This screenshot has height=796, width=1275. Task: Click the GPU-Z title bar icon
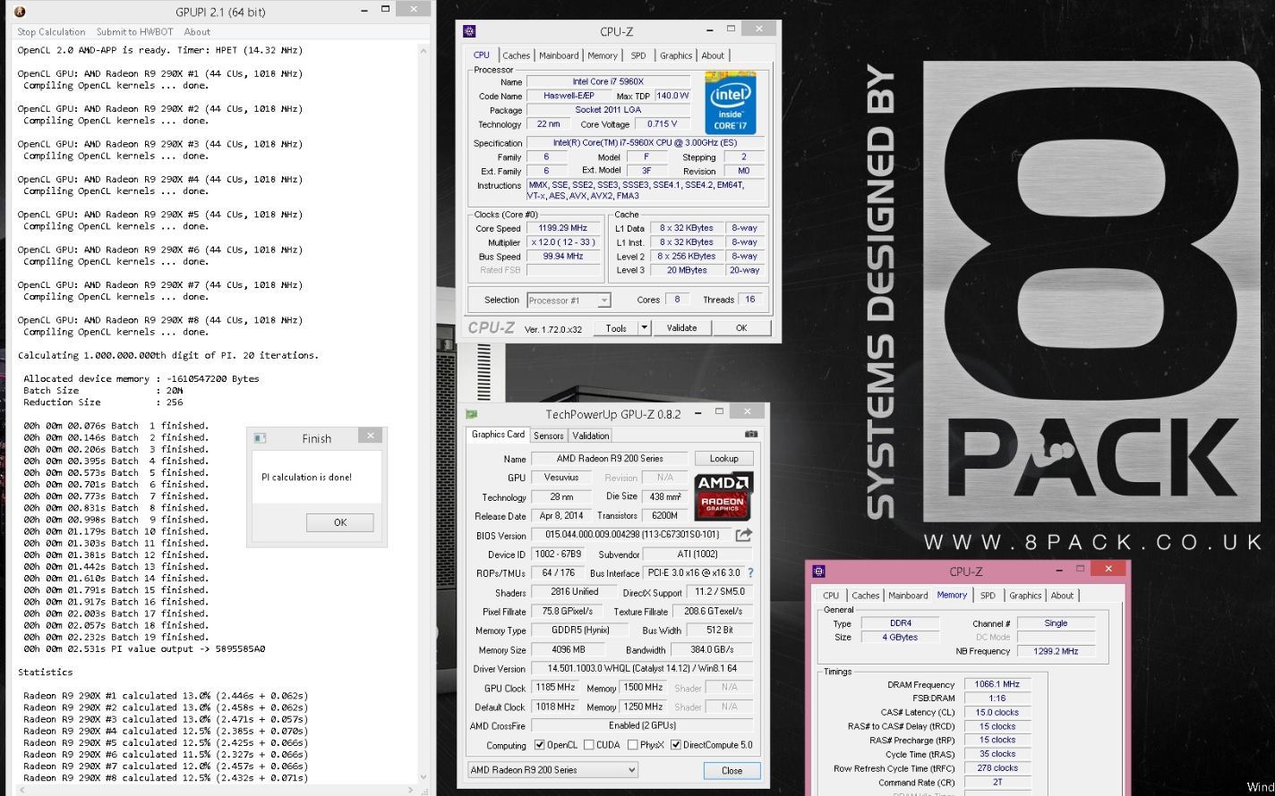(x=472, y=414)
